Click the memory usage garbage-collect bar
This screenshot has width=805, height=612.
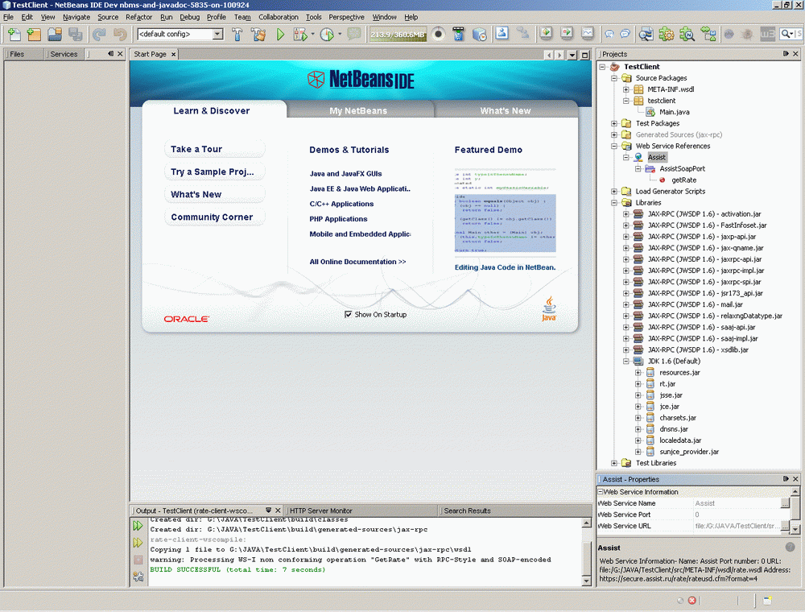(398, 35)
